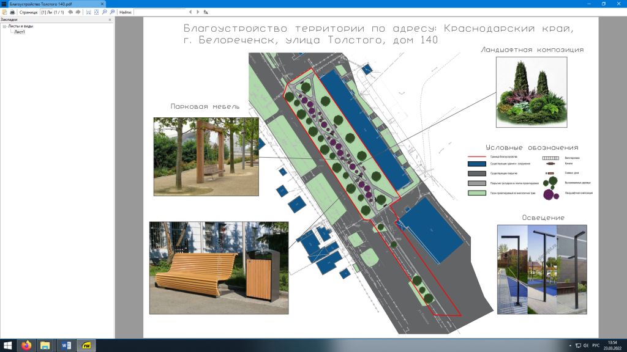Click fit page zoom icon
627x352 pixels.
pos(96,12)
